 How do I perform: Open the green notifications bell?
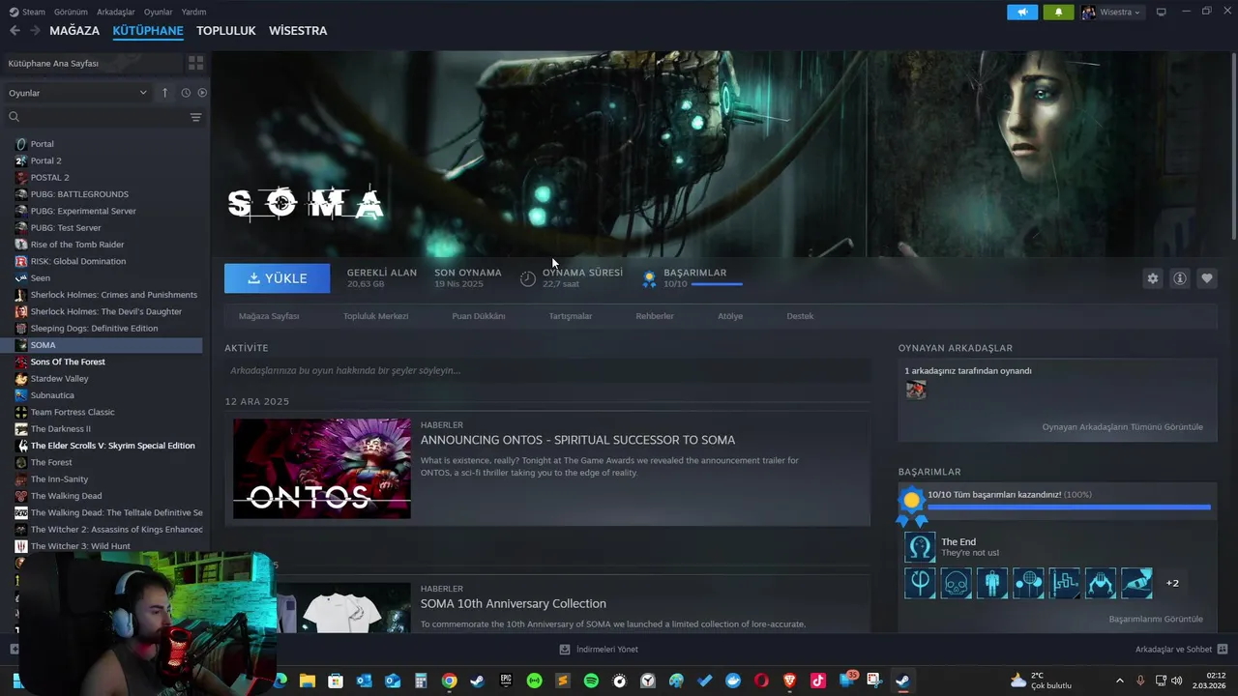pos(1058,12)
